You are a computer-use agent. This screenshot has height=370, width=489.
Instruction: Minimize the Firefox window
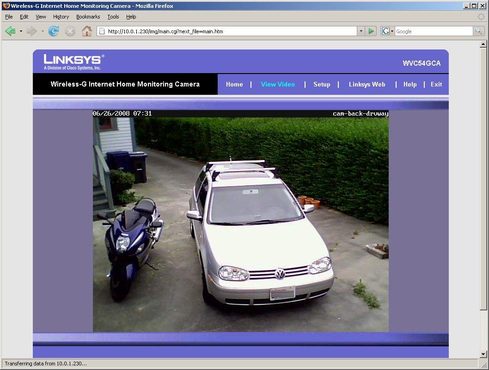(466, 6)
